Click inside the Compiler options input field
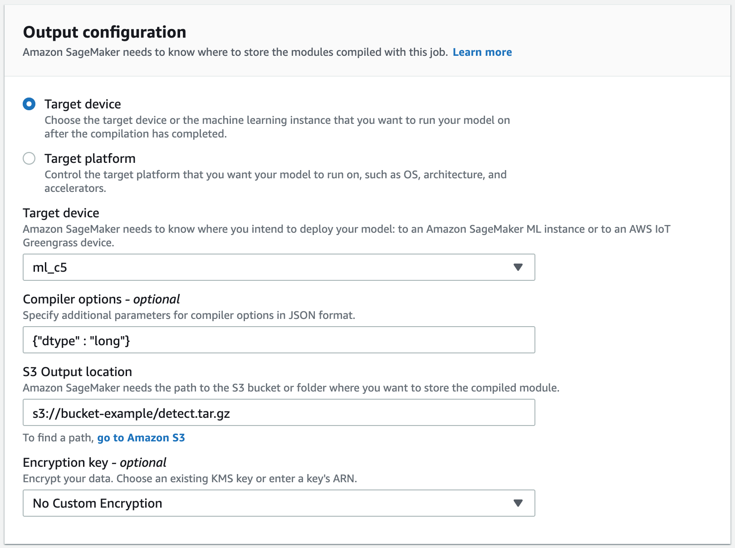735x548 pixels. point(279,340)
